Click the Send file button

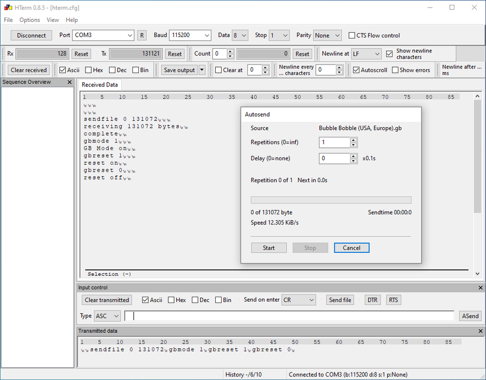tap(340, 300)
